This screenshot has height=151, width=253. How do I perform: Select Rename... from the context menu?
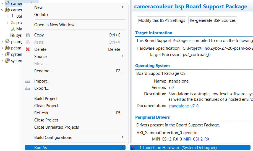pos(43,71)
